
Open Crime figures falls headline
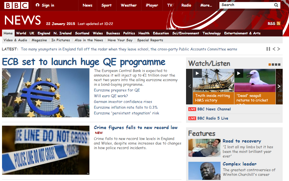(x=136, y=127)
